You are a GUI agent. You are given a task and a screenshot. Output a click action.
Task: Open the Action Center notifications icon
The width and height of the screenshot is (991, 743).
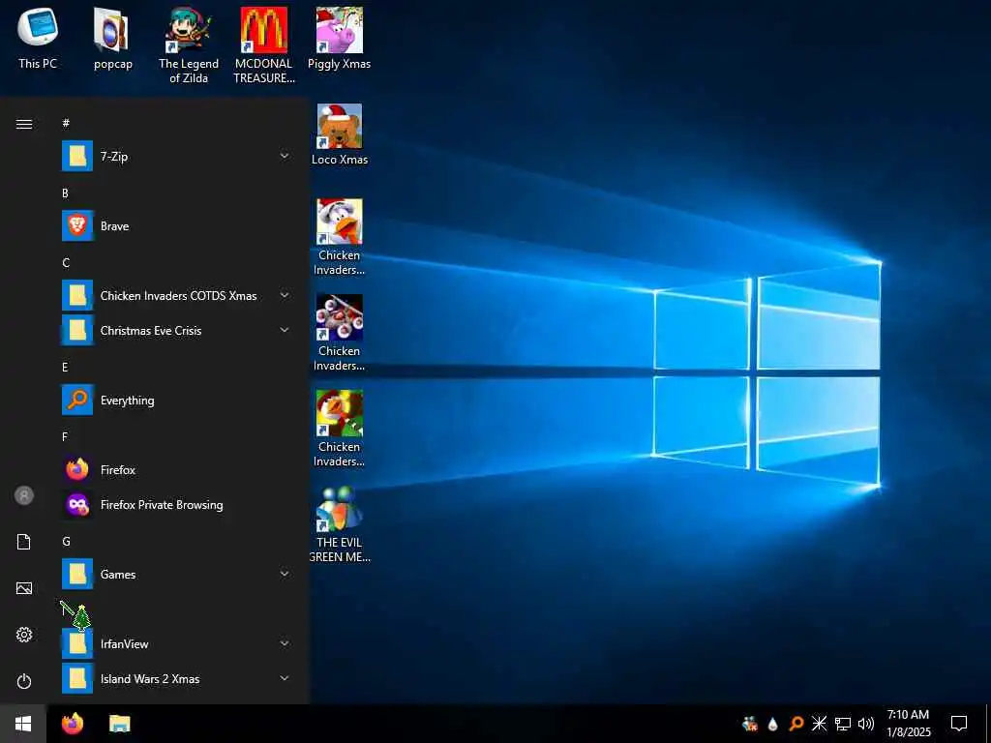[959, 724]
